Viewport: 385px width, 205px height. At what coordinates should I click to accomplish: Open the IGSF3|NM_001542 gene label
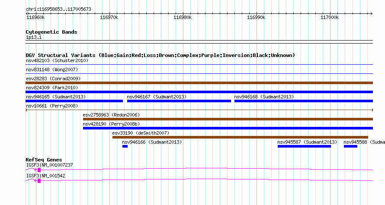coord(45,176)
